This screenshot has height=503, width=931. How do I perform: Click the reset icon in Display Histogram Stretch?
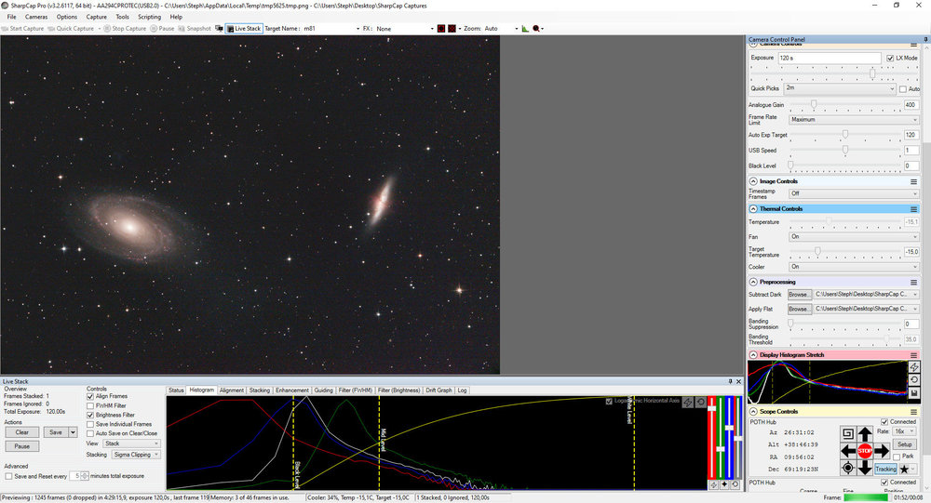[x=914, y=380]
